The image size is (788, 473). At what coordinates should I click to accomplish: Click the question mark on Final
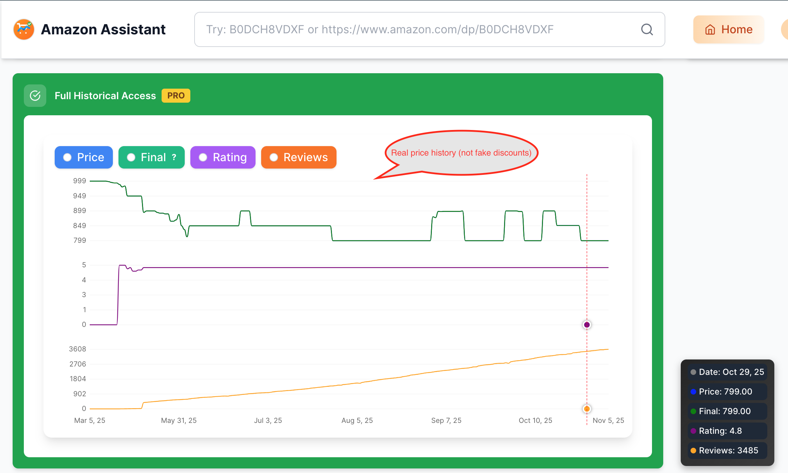coord(174,157)
